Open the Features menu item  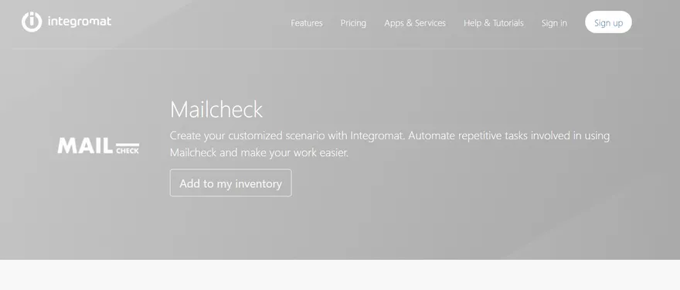point(307,23)
